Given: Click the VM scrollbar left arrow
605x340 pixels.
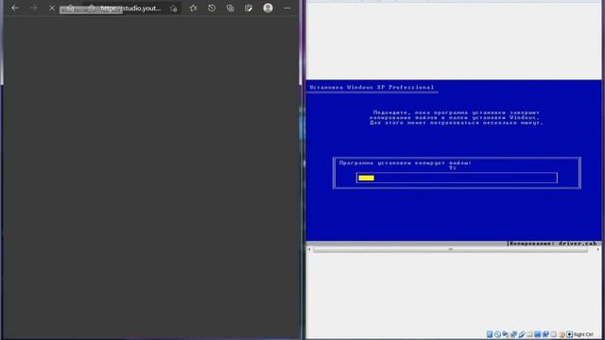Looking at the screenshot, I should 309,249.
